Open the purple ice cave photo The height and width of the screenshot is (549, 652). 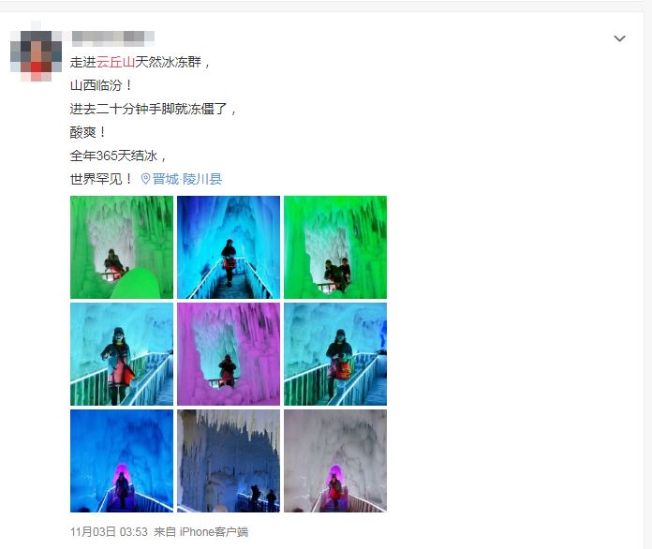click(229, 354)
